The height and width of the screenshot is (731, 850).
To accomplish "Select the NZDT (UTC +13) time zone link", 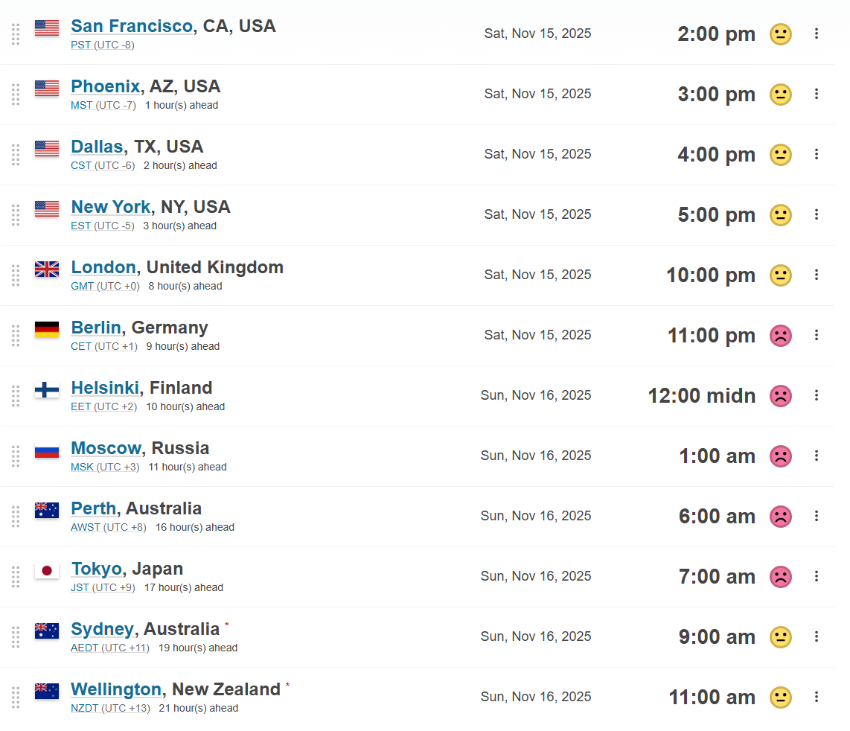I will (x=110, y=708).
